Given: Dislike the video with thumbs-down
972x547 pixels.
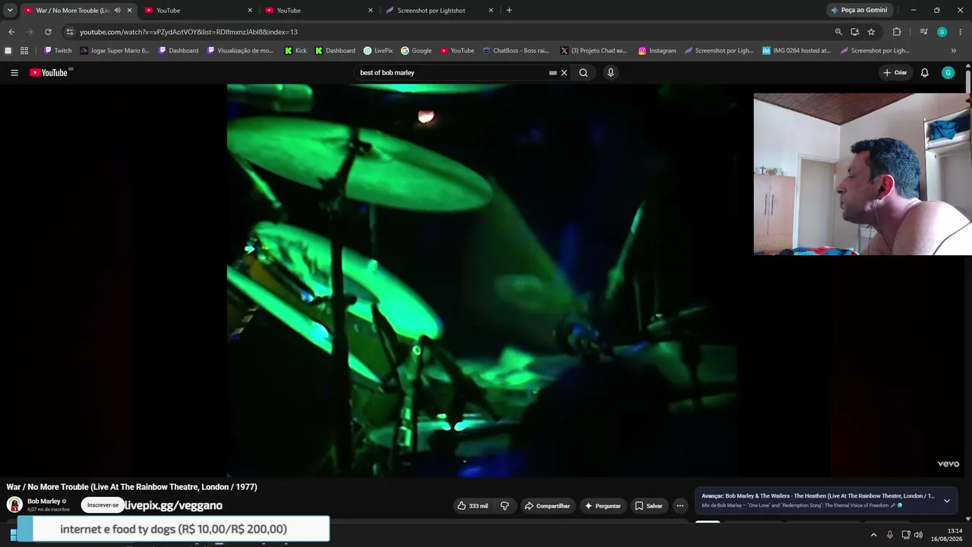Looking at the screenshot, I should 504,506.
